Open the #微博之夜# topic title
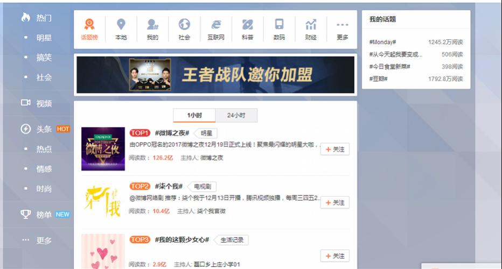Screen dimensions: 502x269 172,133
